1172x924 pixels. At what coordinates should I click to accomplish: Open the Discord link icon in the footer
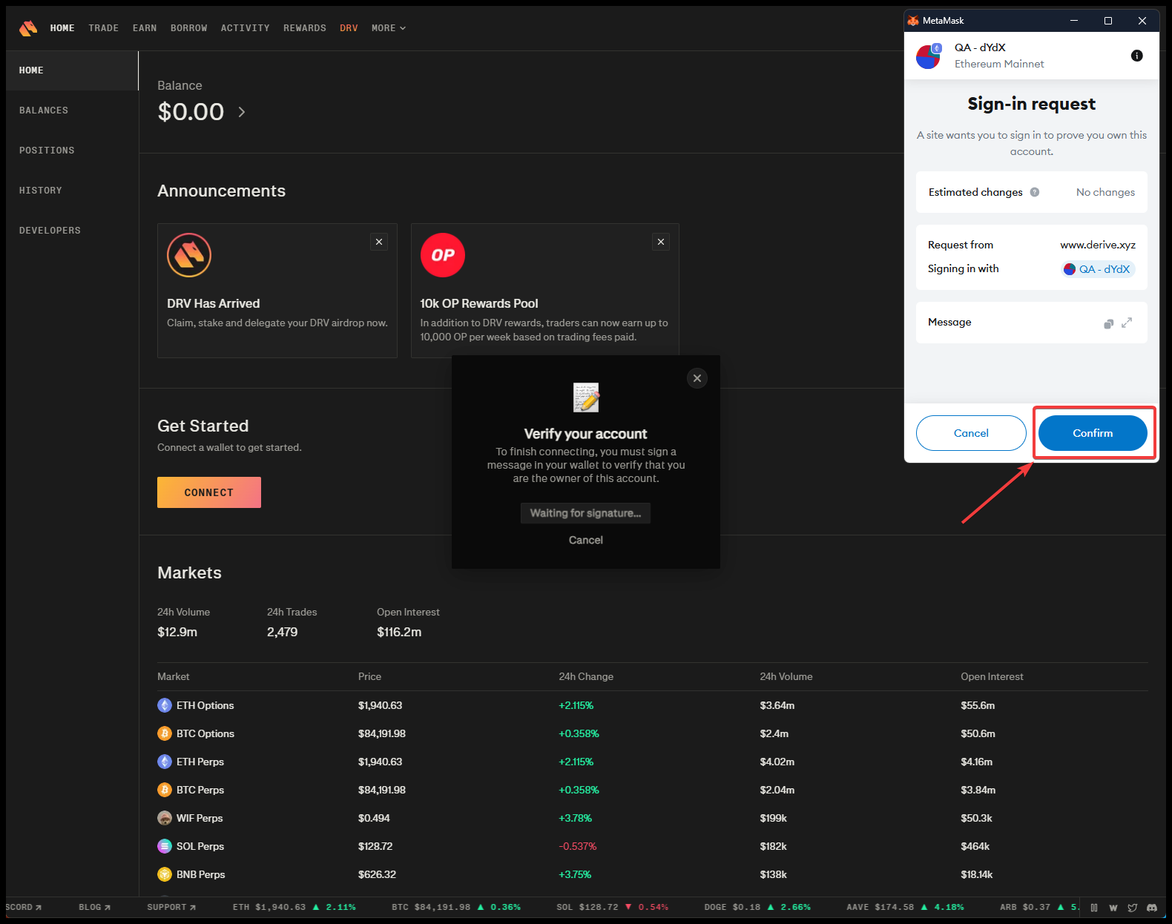click(1151, 908)
